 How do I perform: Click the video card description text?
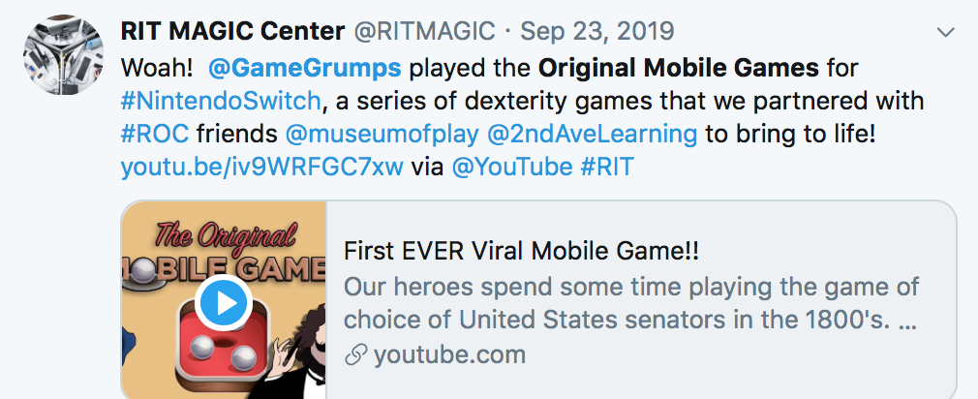click(x=630, y=304)
